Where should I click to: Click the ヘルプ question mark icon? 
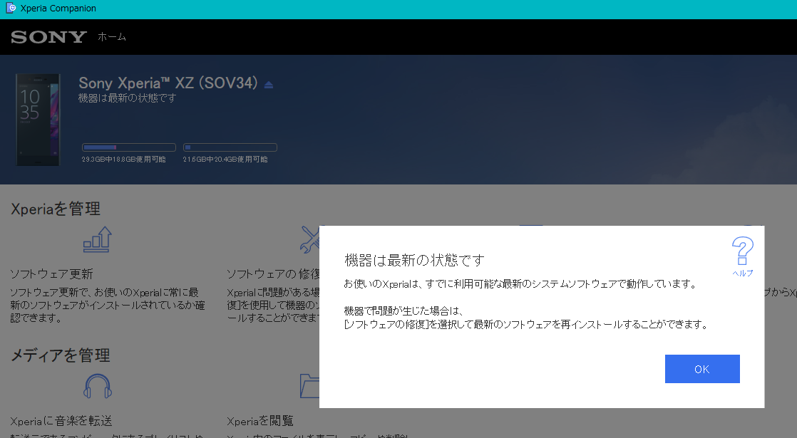coord(744,251)
